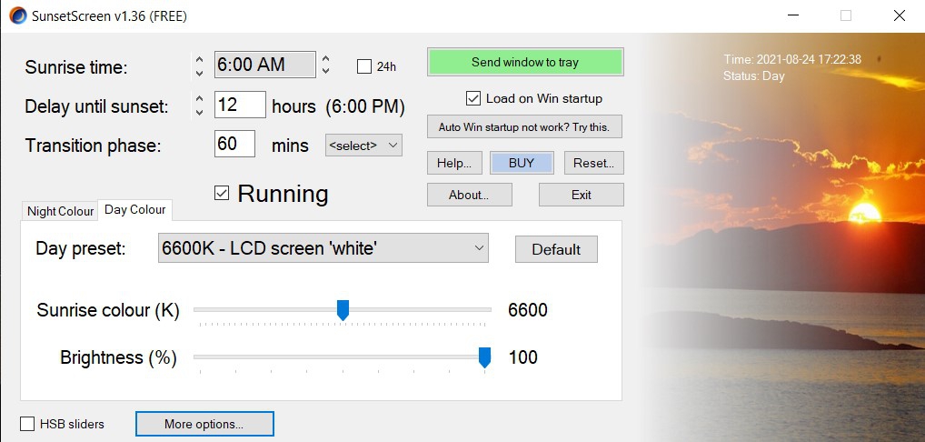Viewport: 925px width, 442px height.
Task: Increase sunrise hour with left up arrow
Action: click(x=199, y=60)
